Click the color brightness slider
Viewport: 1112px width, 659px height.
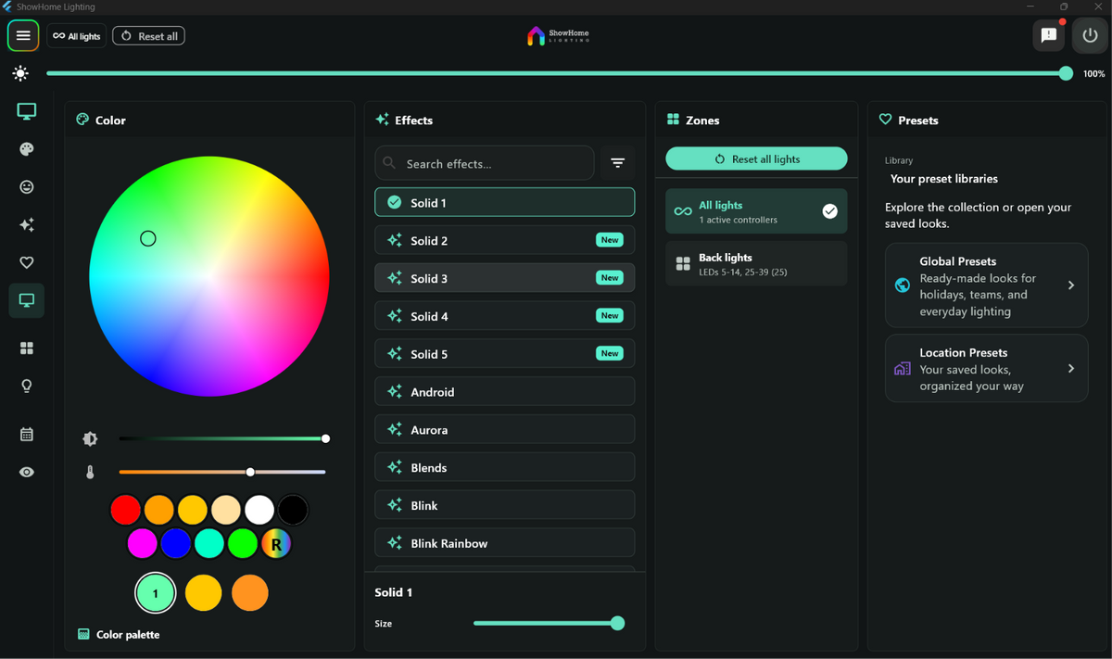click(222, 439)
